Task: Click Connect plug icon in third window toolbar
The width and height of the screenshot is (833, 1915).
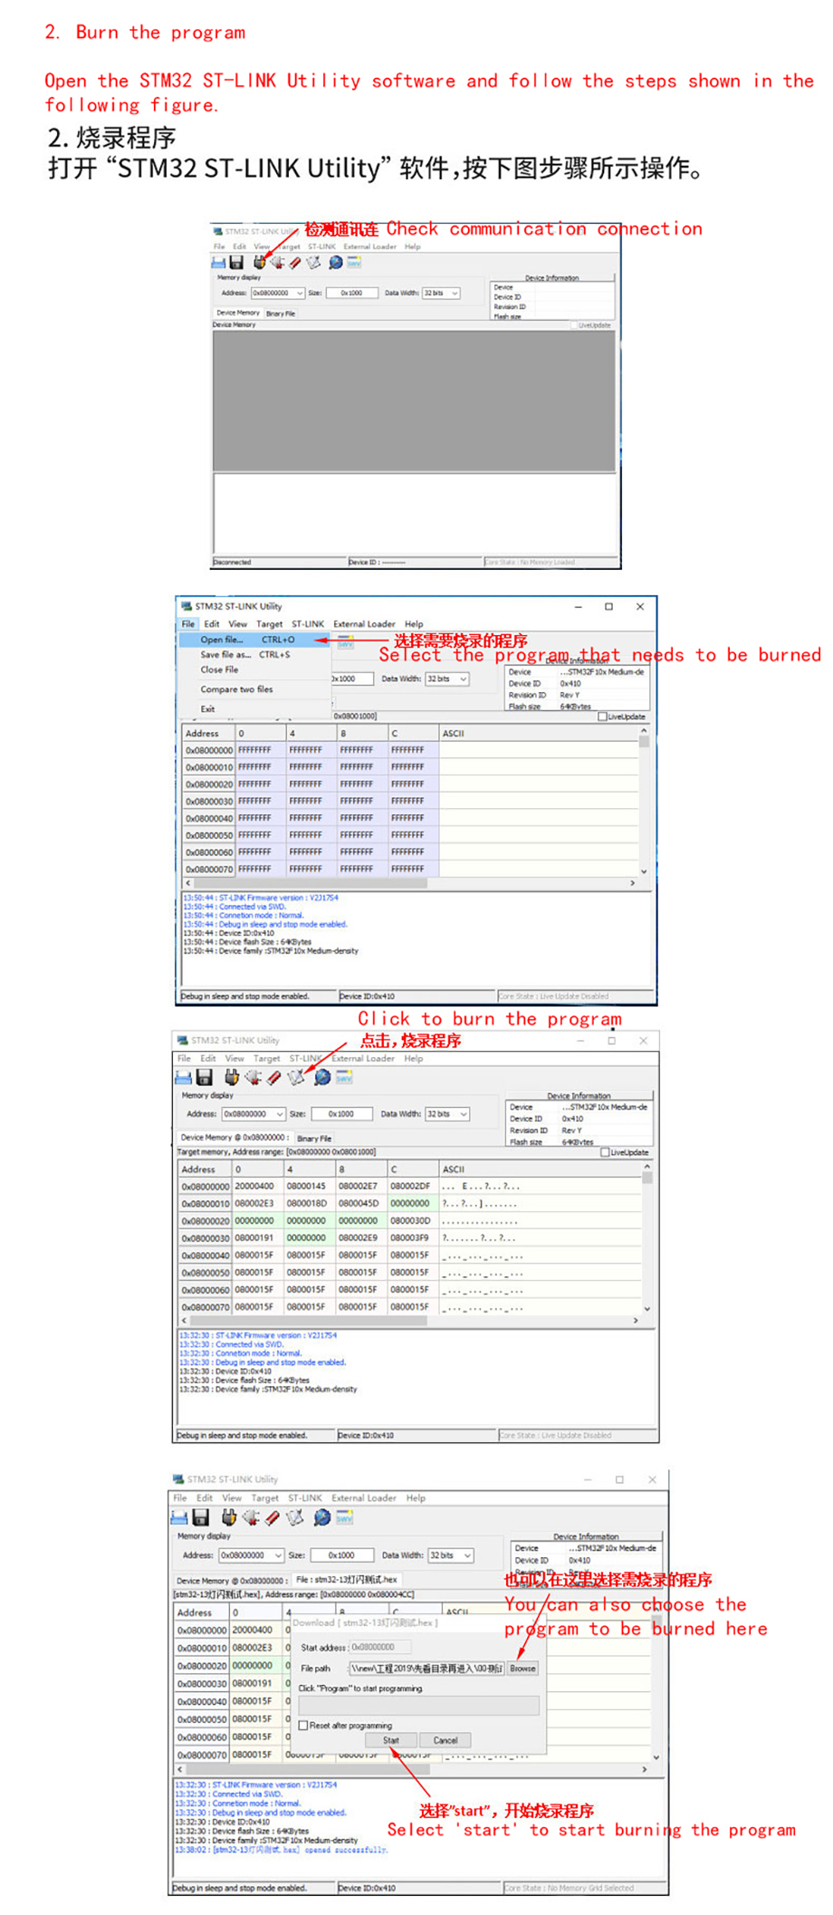Action: click(x=232, y=1077)
